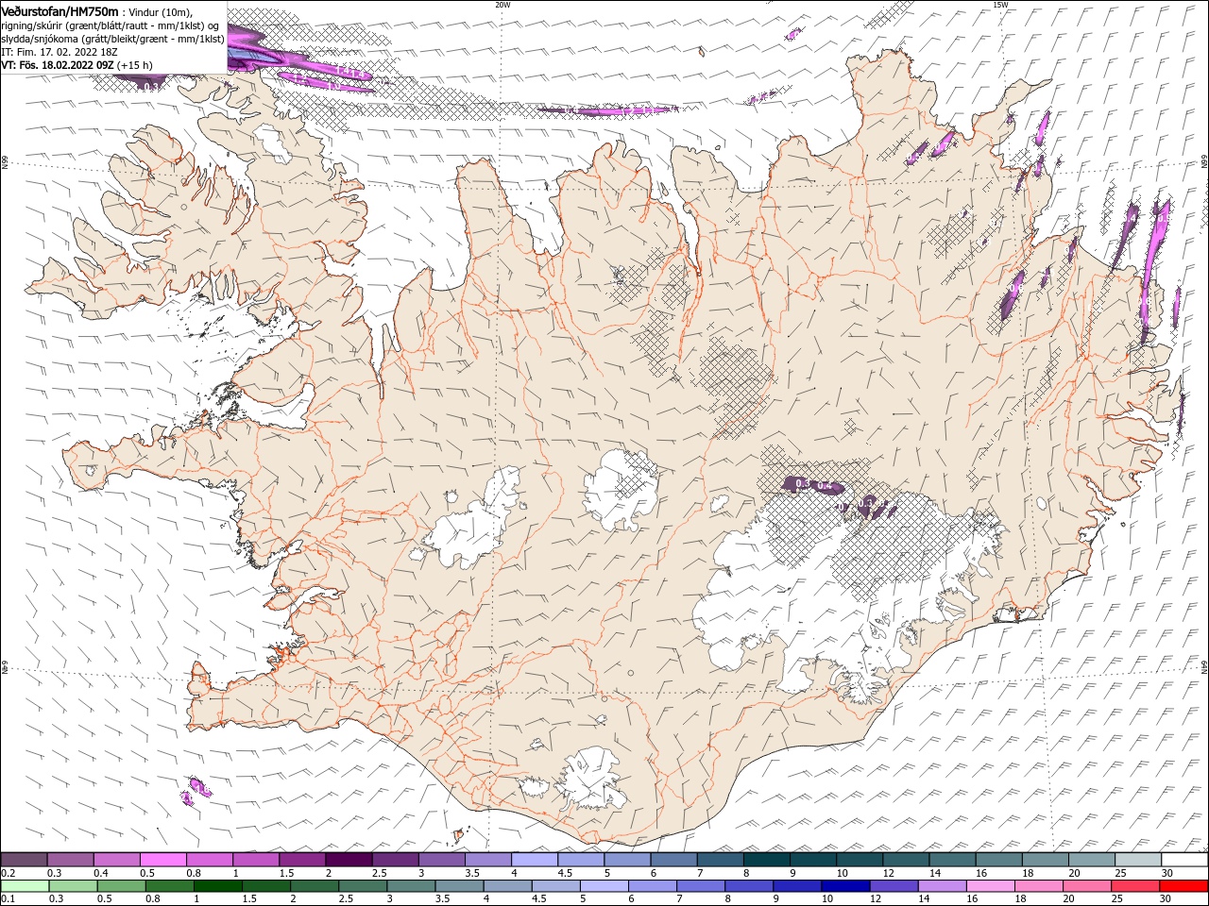Screen dimensions: 1209x906
Task: Select the light lavender 4–4.5 swatch in upper legend
Action: pos(535,860)
